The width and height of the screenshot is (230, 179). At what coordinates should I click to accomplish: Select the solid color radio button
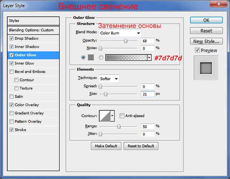[83, 57]
